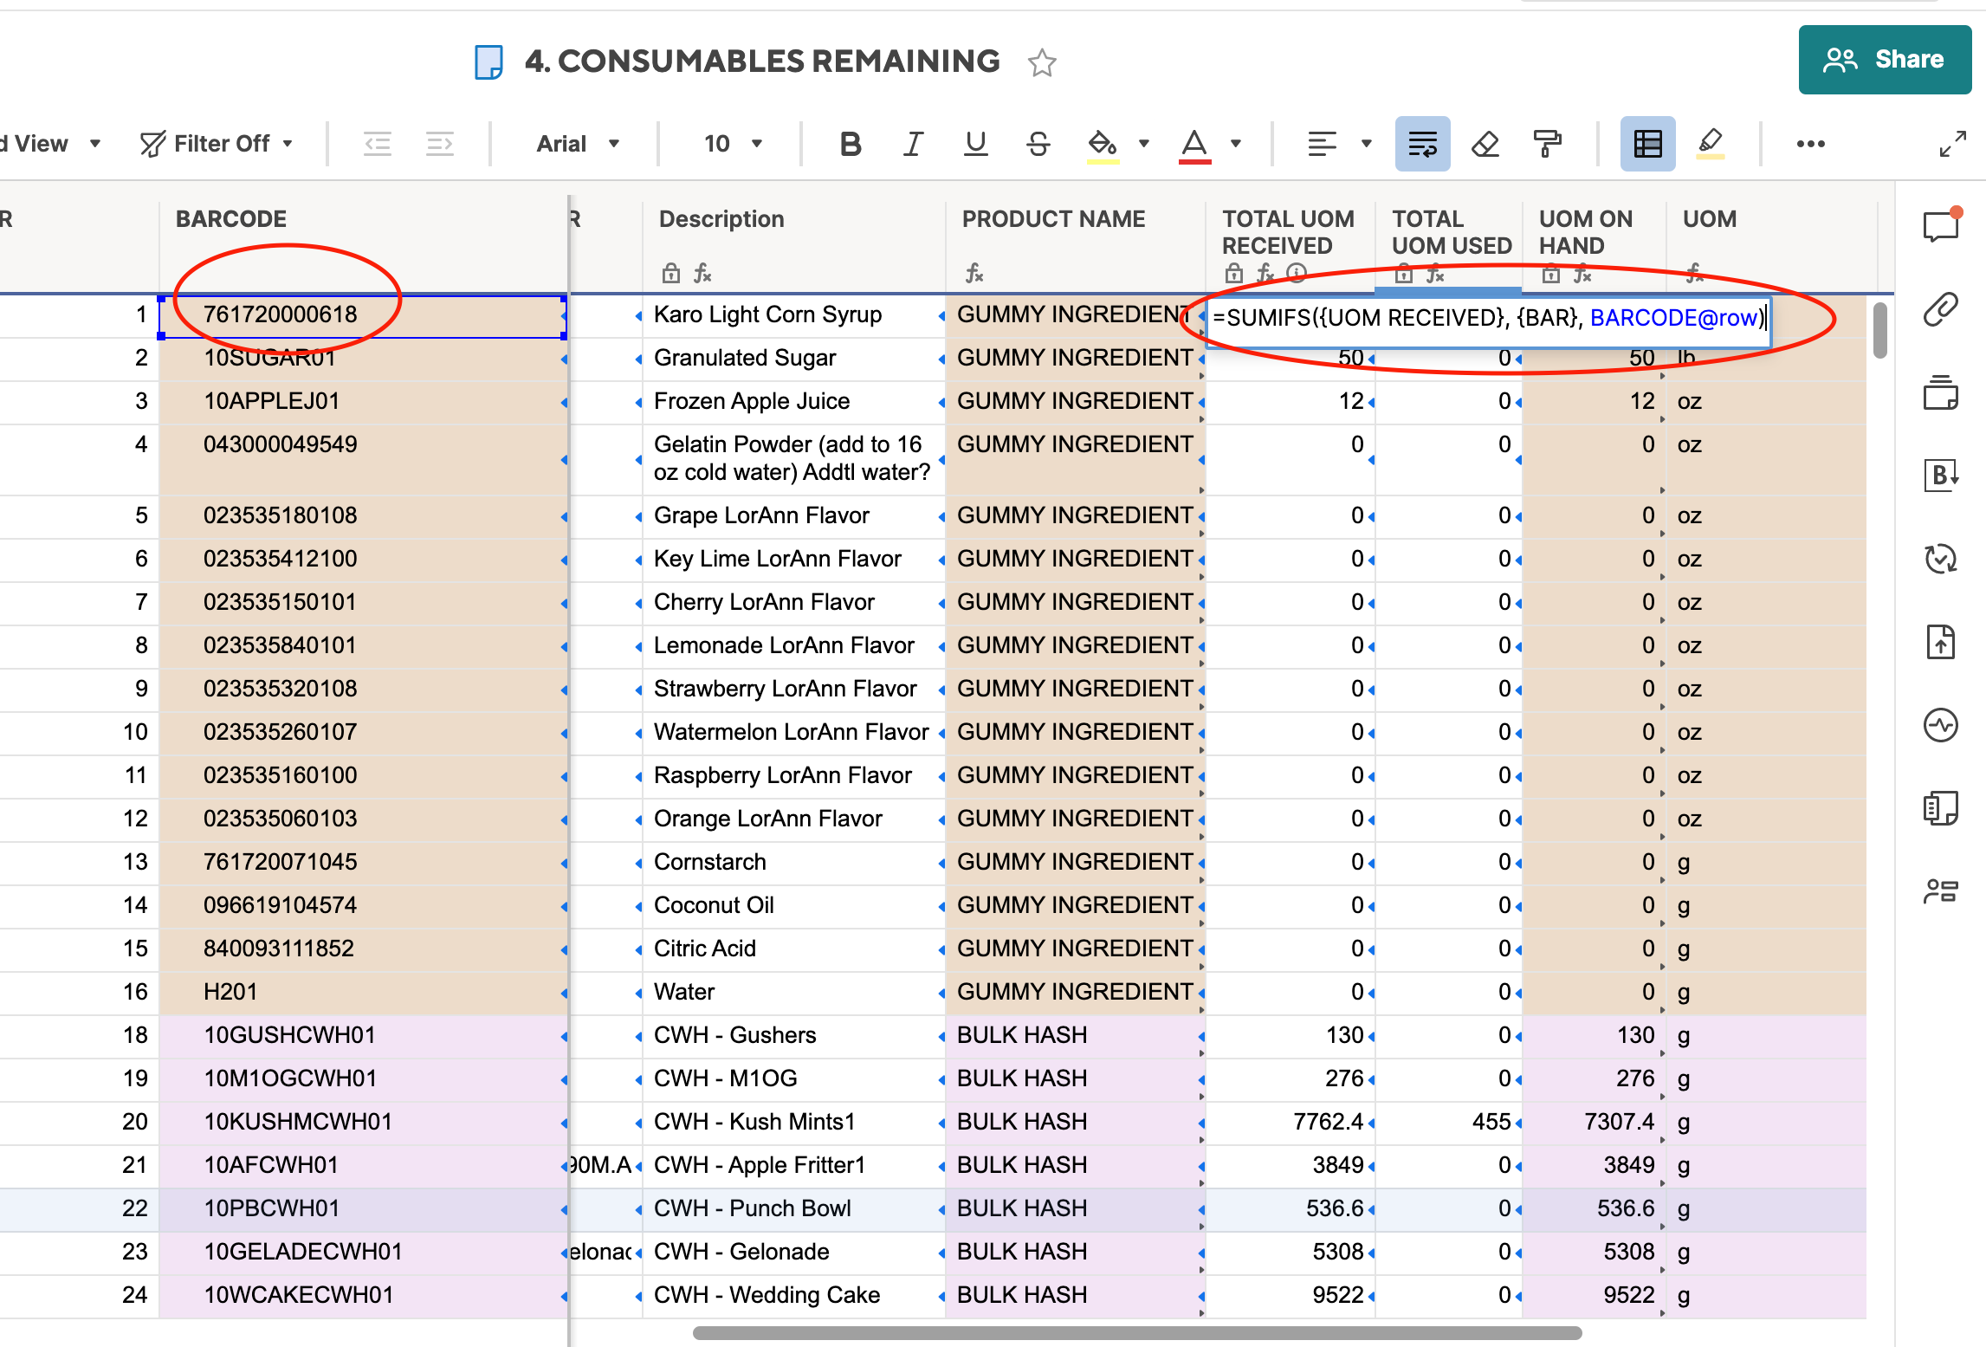Open the Attachments panel
Screen dimensions: 1986x1347
tap(1942, 309)
